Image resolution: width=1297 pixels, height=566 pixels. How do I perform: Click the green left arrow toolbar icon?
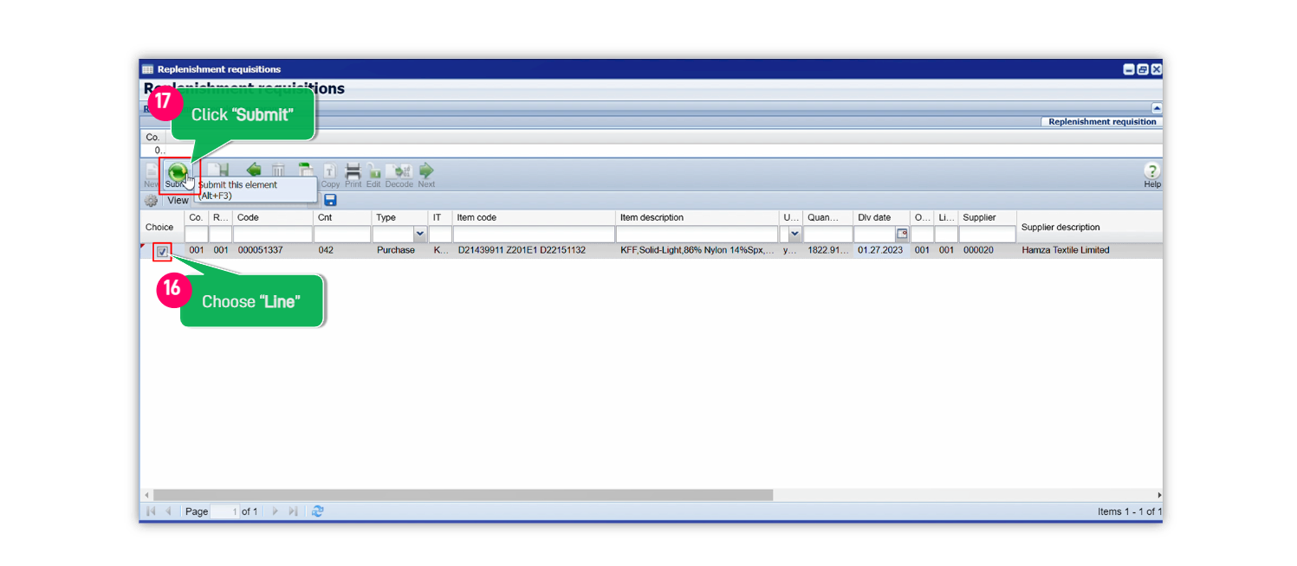(x=254, y=170)
